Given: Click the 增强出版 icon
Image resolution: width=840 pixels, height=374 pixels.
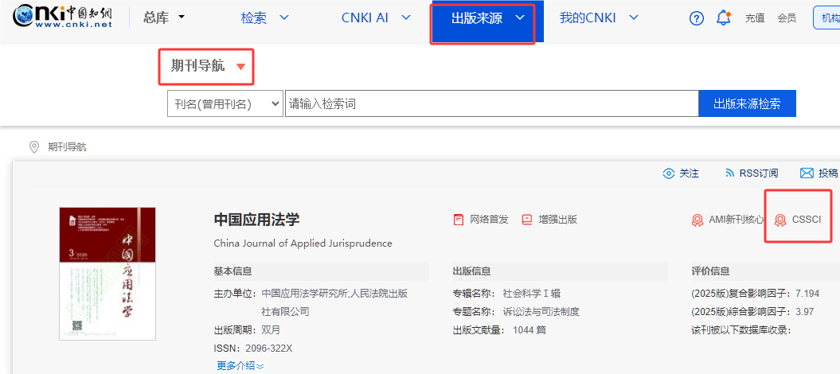Looking at the screenshot, I should click(527, 220).
